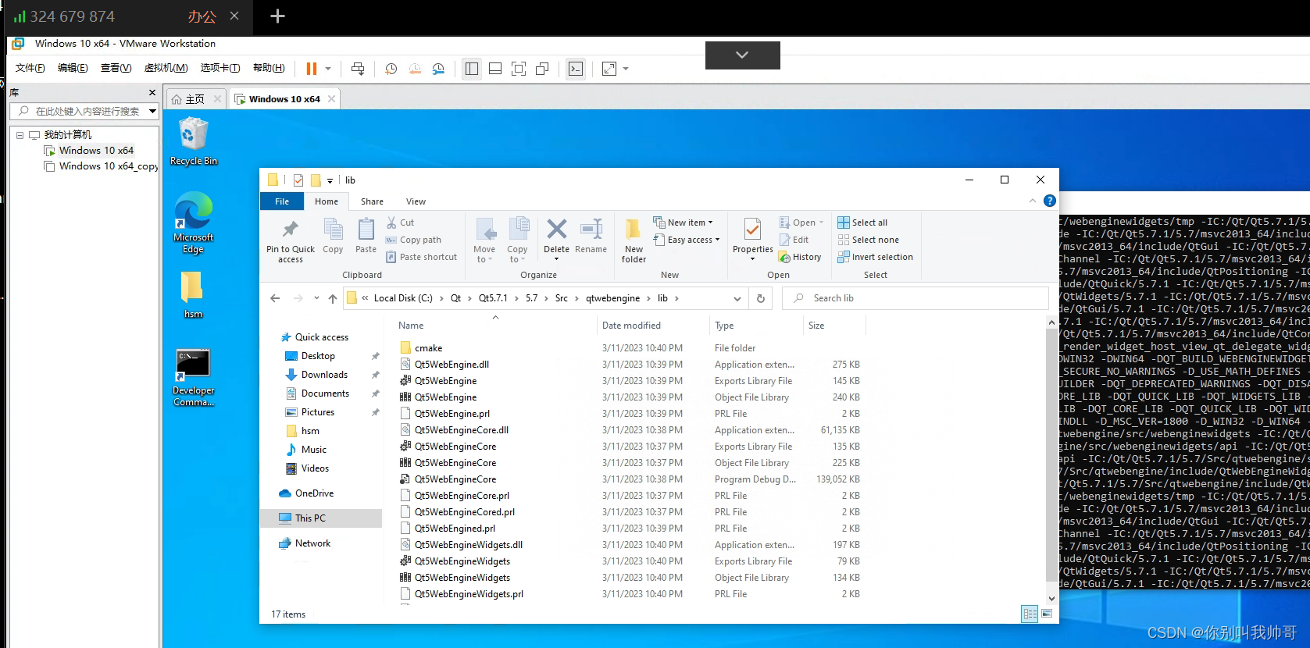Close the VMware library panel

coord(152,92)
